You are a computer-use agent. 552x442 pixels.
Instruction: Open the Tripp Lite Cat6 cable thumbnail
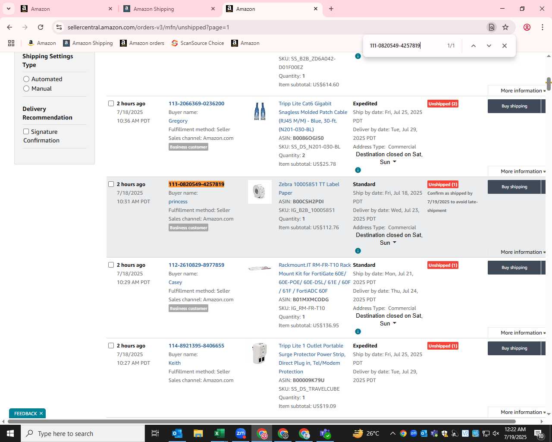point(260,111)
